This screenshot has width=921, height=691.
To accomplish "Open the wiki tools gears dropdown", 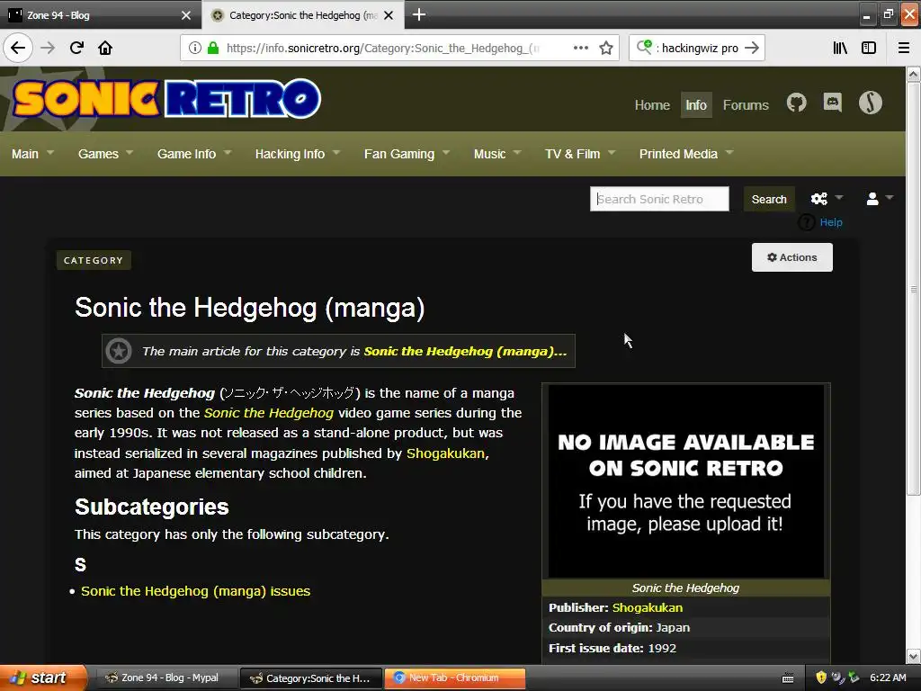I will coord(827,199).
